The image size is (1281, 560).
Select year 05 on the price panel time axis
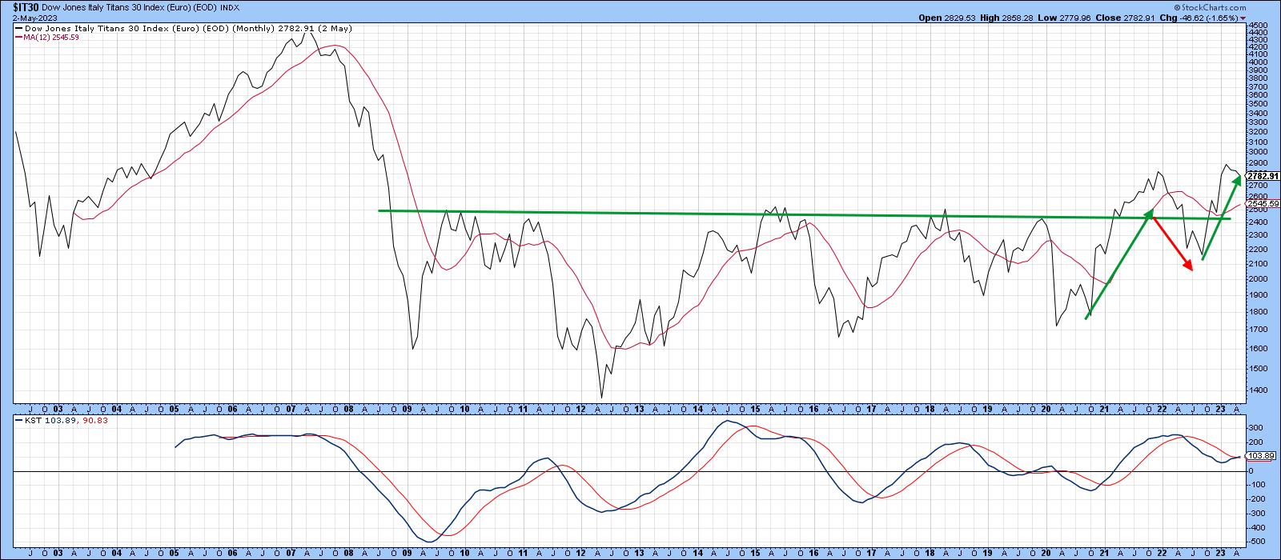175,409
